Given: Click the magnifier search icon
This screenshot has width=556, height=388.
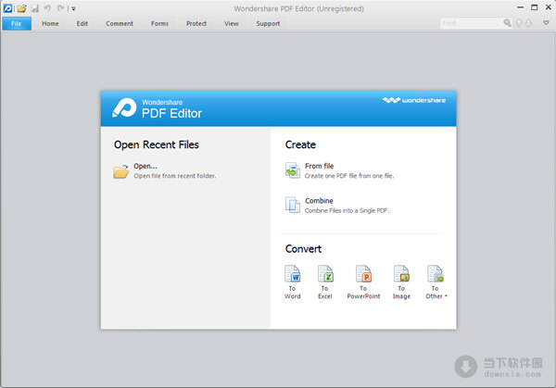Looking at the screenshot, I should (x=508, y=23).
